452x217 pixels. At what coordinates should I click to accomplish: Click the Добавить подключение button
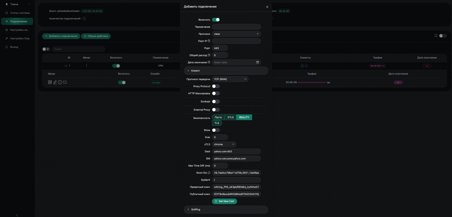(x=61, y=36)
